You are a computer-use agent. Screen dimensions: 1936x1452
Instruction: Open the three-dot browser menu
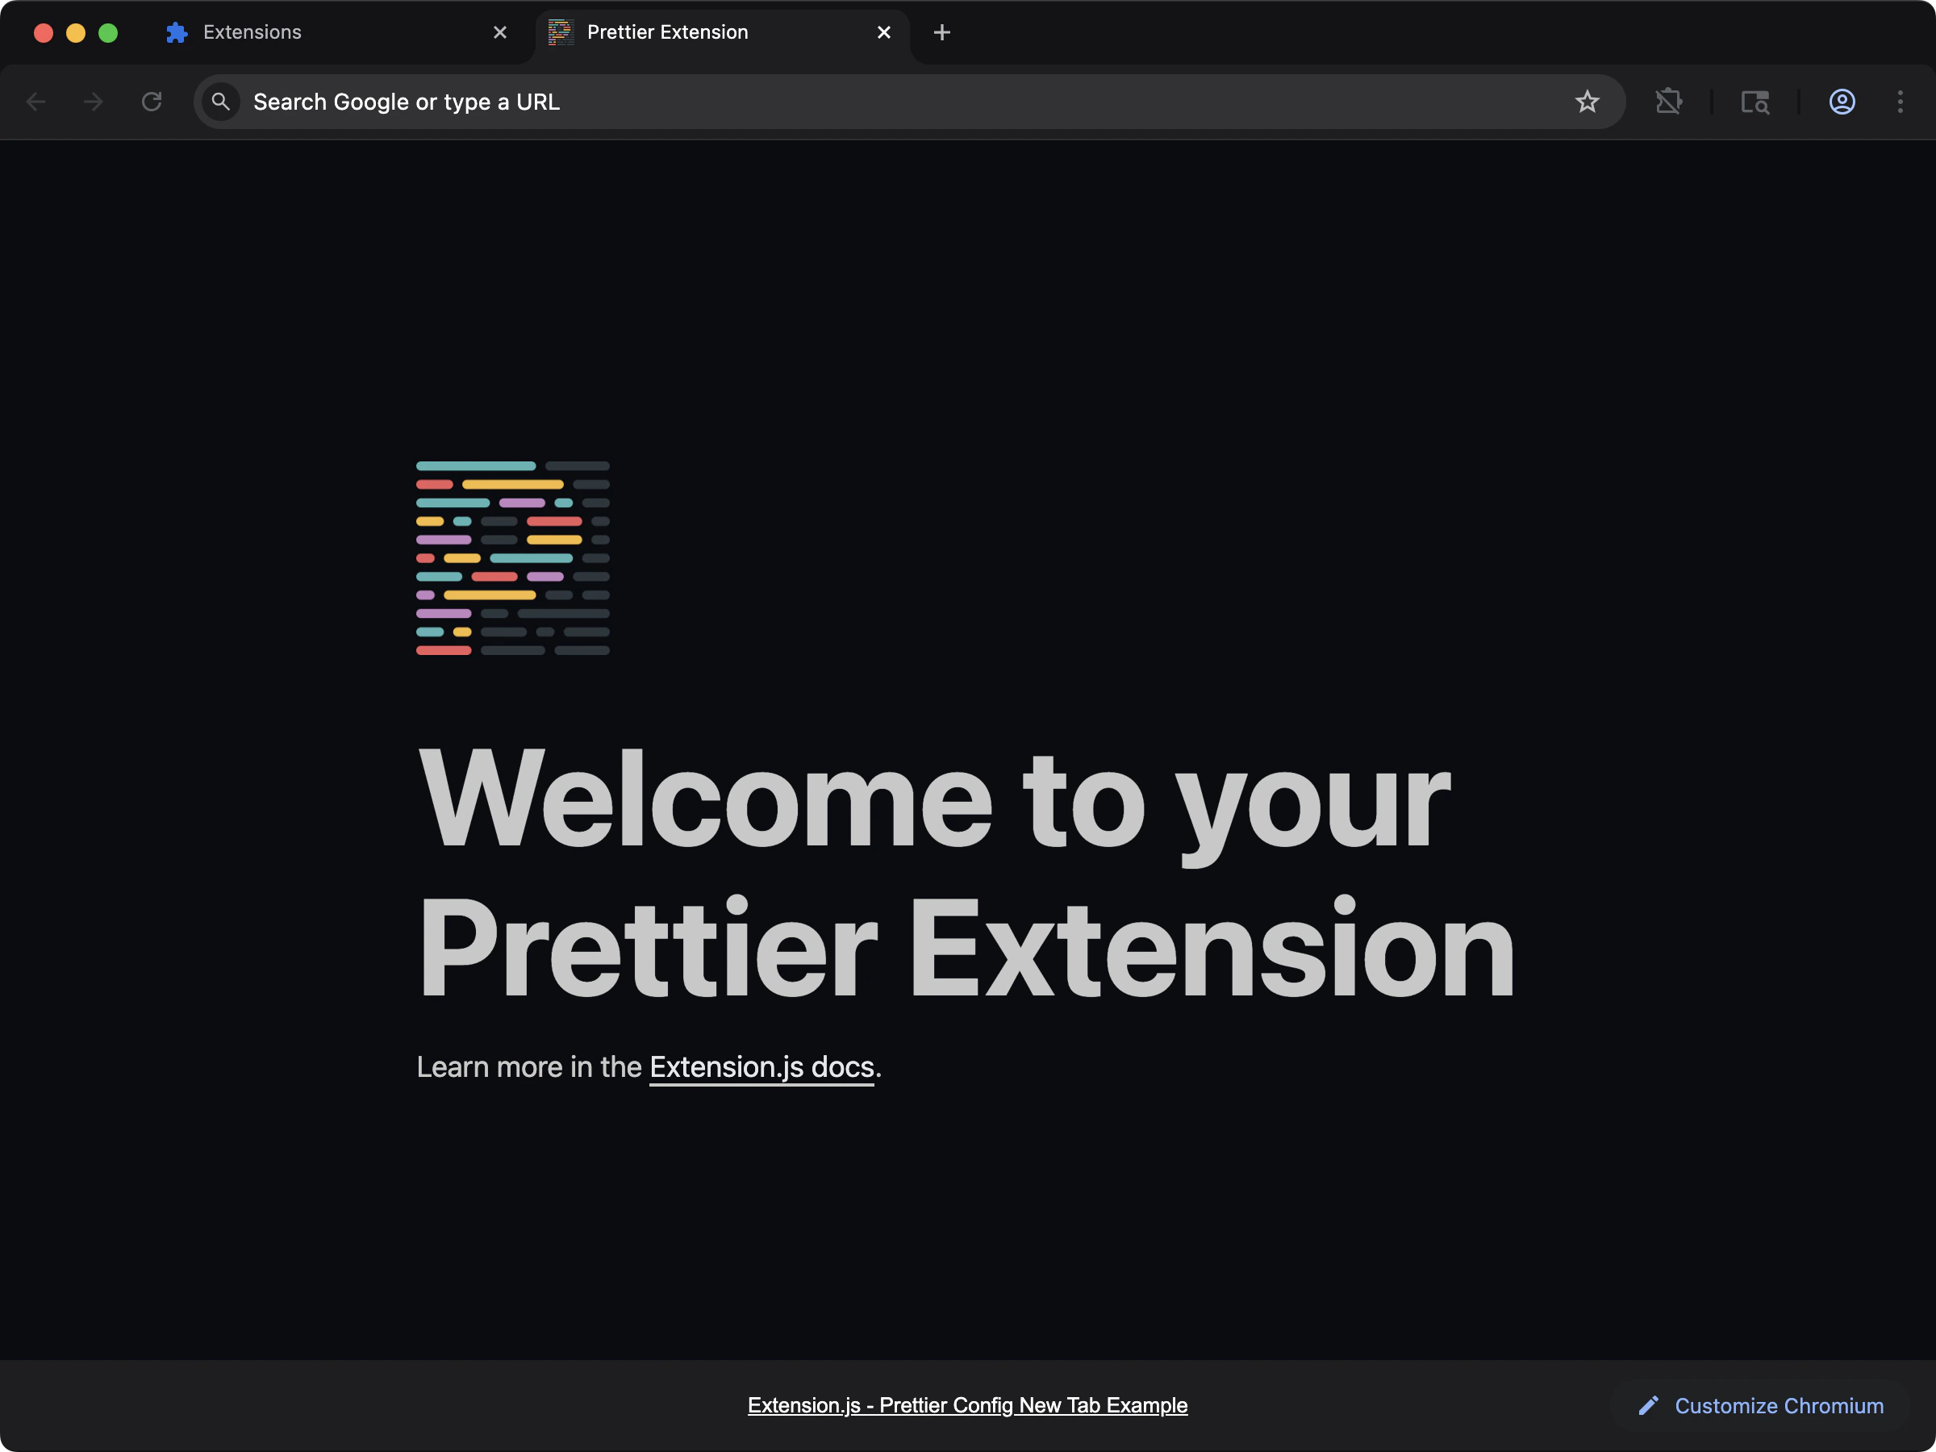(x=1901, y=102)
